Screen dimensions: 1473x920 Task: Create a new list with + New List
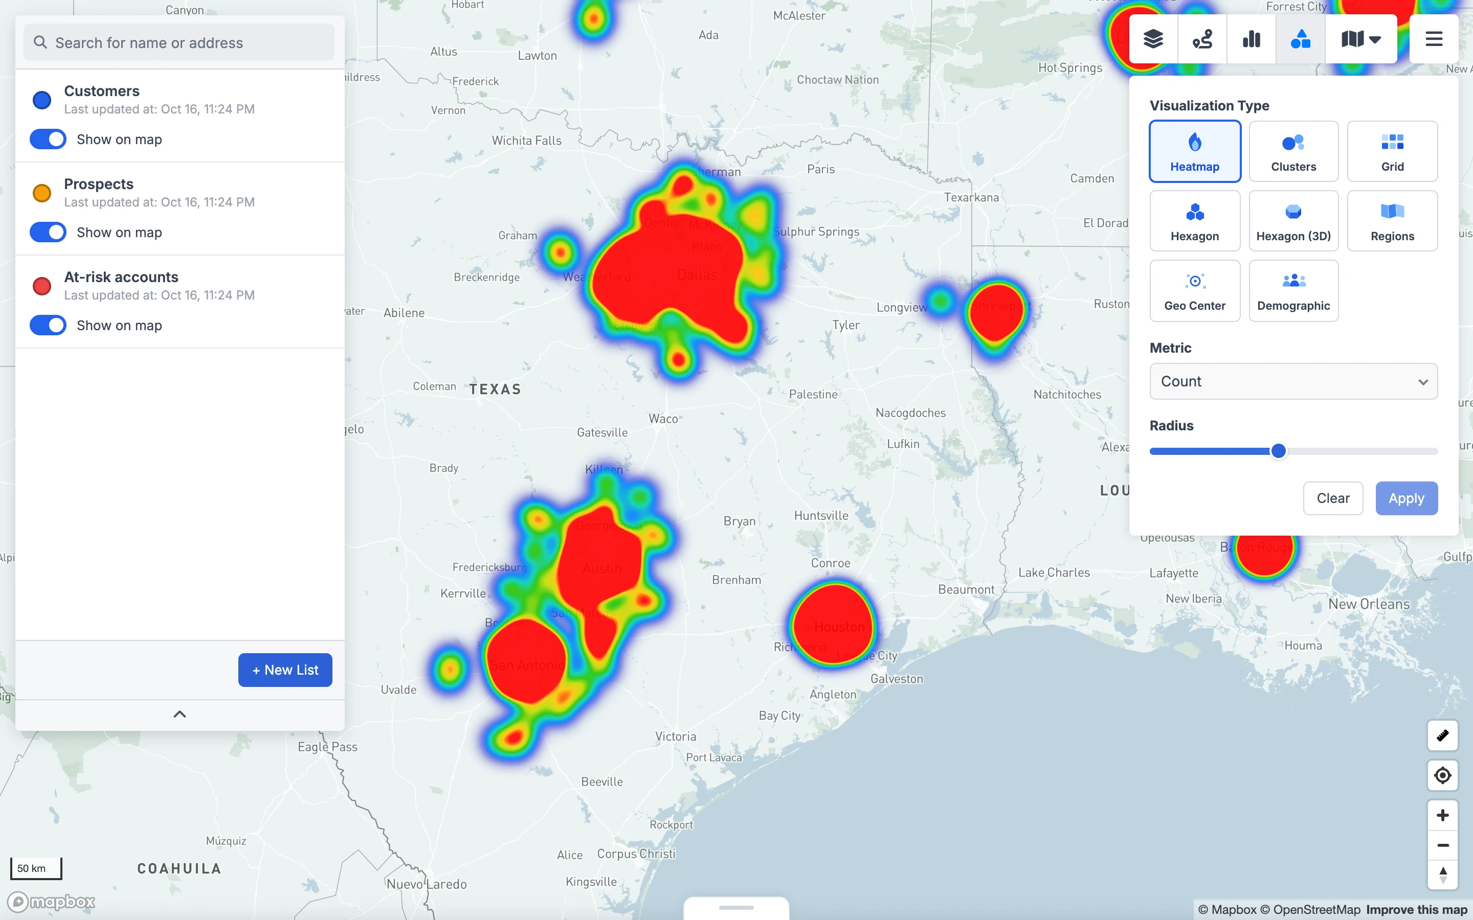point(285,670)
